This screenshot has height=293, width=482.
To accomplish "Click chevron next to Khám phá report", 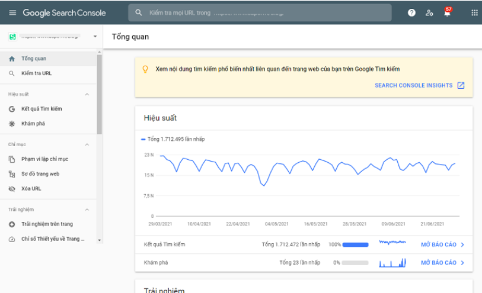I will [462, 263].
